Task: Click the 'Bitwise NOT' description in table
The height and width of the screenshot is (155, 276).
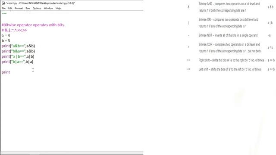Action: pos(228,35)
